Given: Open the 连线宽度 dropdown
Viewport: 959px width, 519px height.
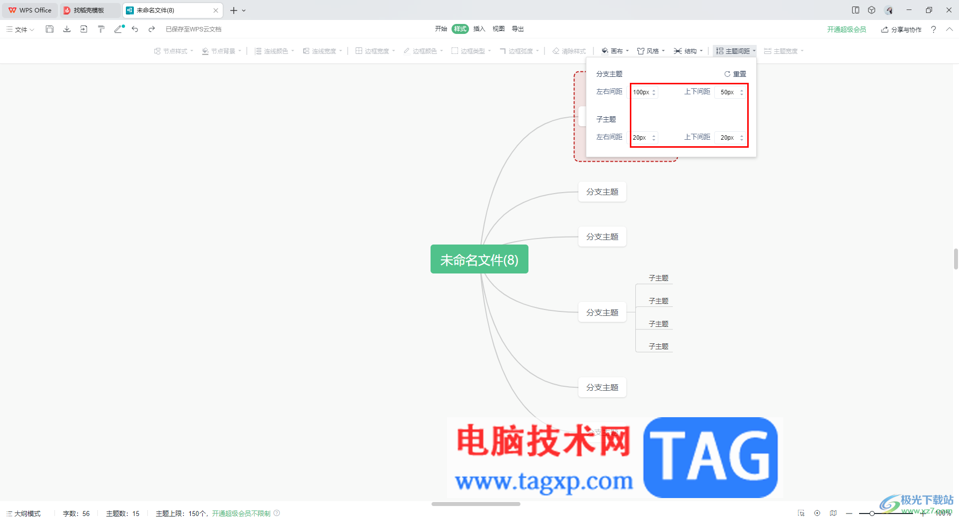Looking at the screenshot, I should (x=322, y=51).
